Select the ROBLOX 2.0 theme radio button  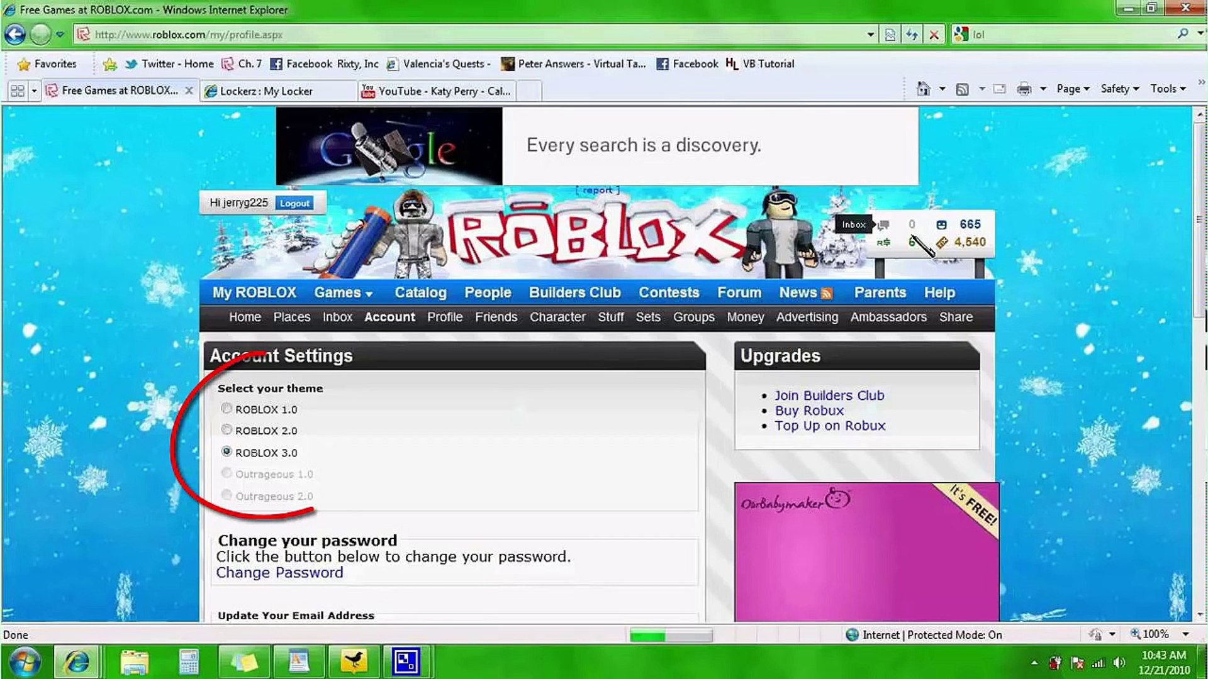click(x=226, y=429)
